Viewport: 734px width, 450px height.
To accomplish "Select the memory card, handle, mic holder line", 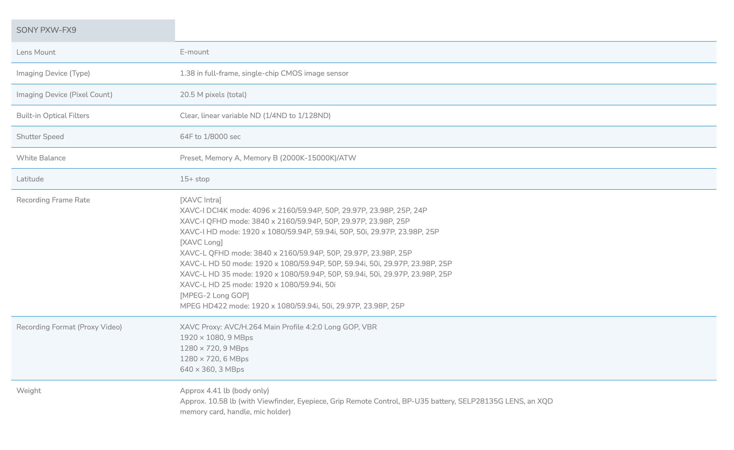I will [235, 412].
